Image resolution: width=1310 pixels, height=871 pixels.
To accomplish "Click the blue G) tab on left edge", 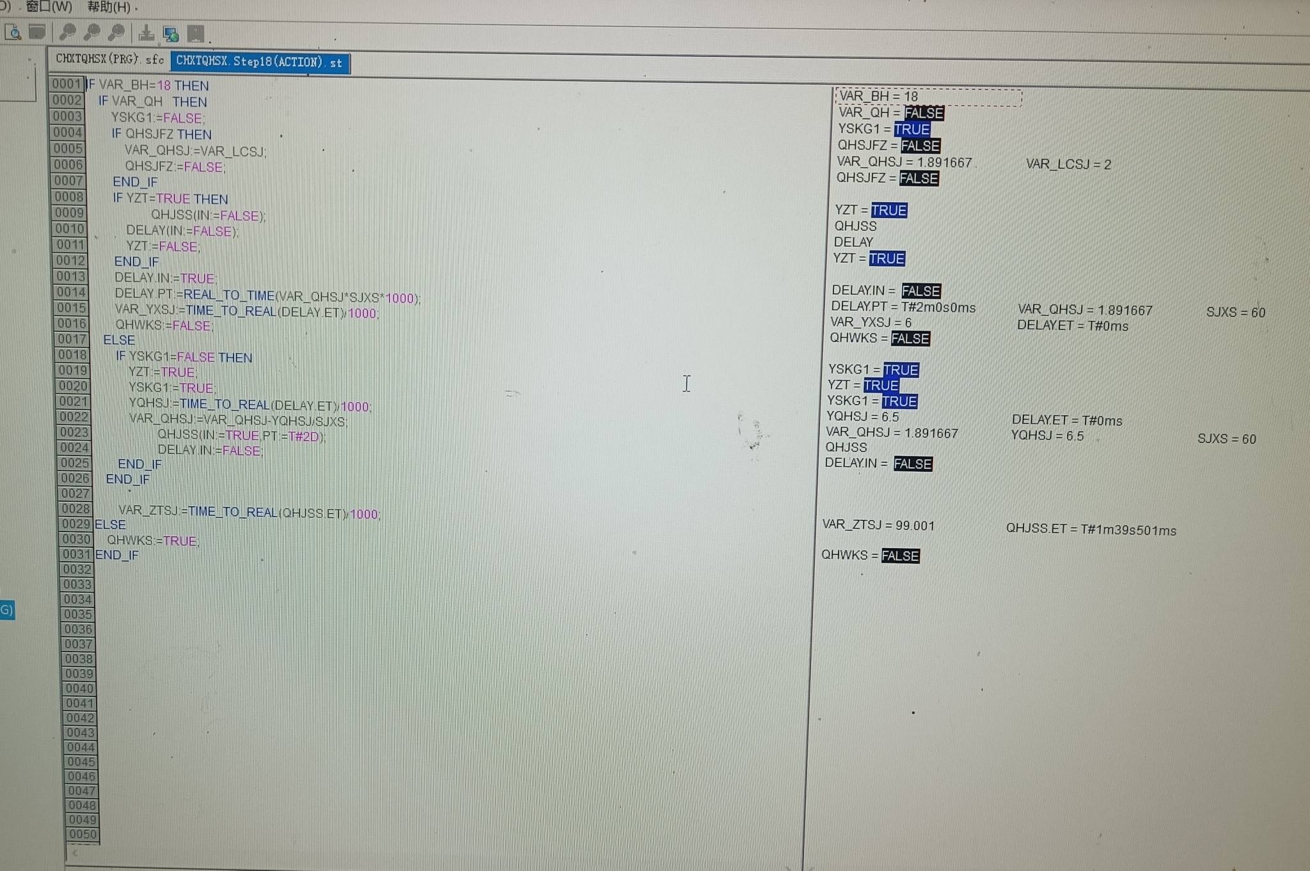I will (x=7, y=609).
